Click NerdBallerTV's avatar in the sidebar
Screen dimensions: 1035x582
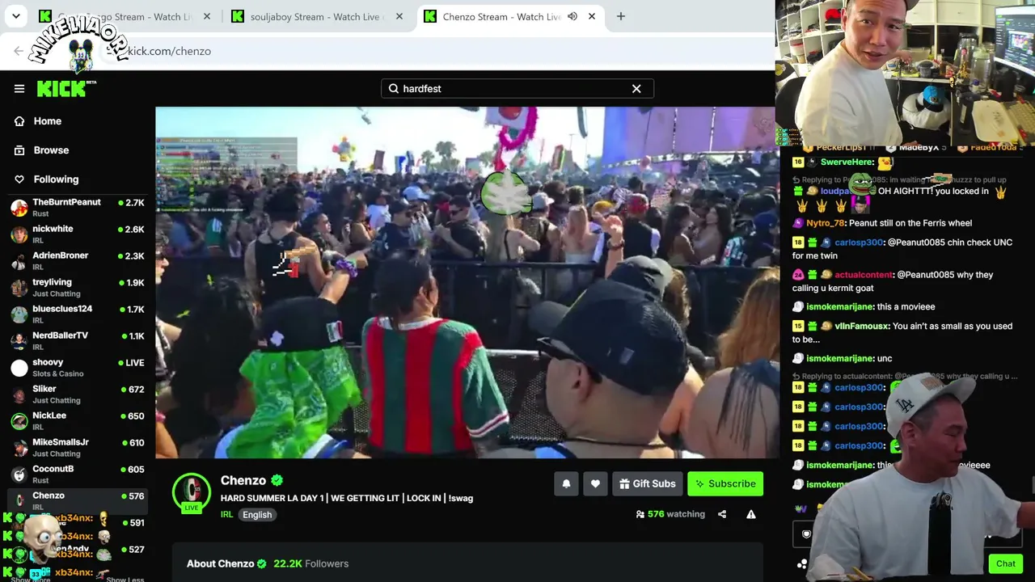pyautogui.click(x=19, y=341)
